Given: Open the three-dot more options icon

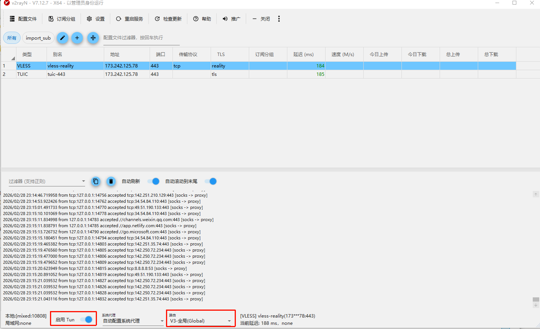Looking at the screenshot, I should [x=279, y=19].
